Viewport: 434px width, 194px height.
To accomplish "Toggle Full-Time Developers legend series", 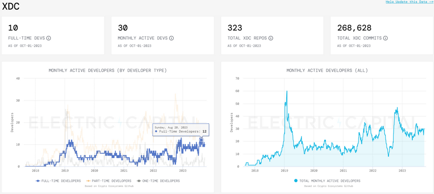I will click(58, 181).
